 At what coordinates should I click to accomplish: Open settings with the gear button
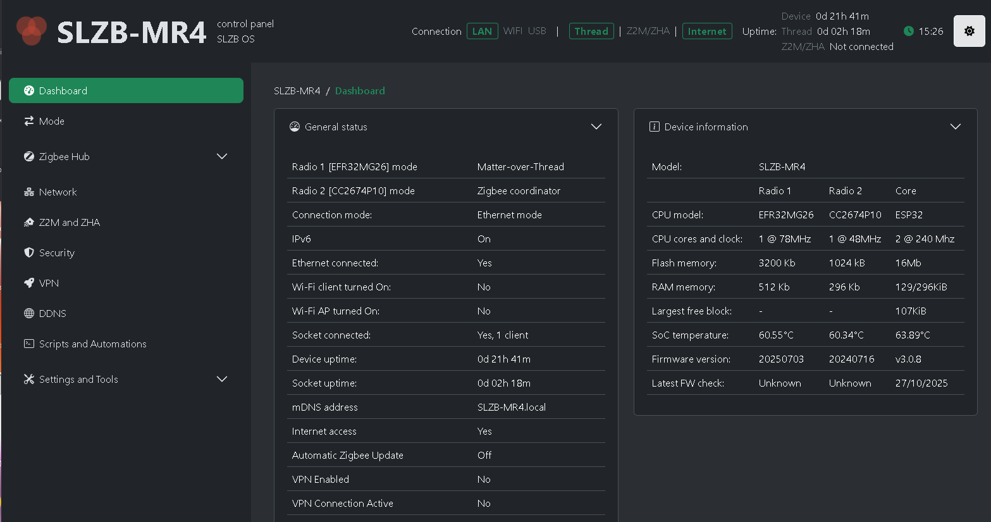pyautogui.click(x=969, y=31)
